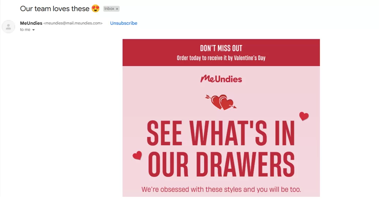Screen dimensions: 379x207
Task: Click the "SEE WHAT'S IN" headline line
Action: (221, 133)
